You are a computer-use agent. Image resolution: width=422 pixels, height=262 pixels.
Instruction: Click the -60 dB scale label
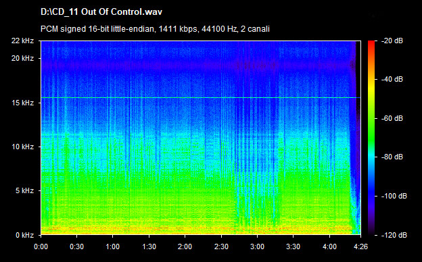pyautogui.click(x=392, y=118)
